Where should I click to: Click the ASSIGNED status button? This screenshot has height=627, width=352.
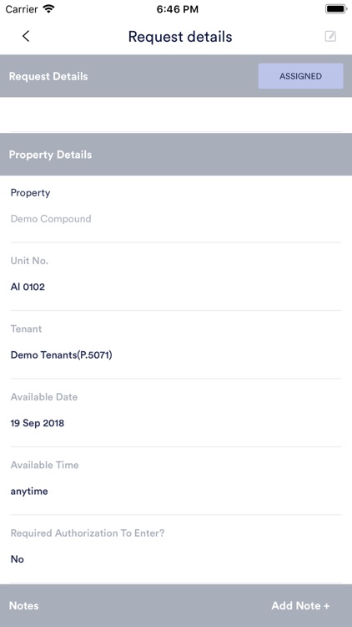tap(300, 76)
